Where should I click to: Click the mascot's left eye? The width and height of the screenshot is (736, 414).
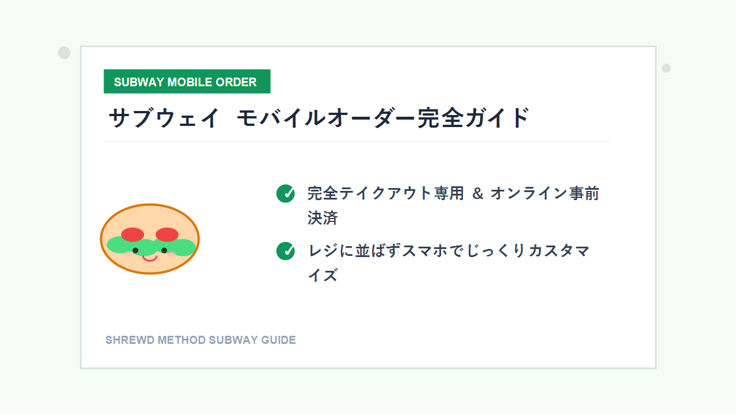[x=136, y=250]
